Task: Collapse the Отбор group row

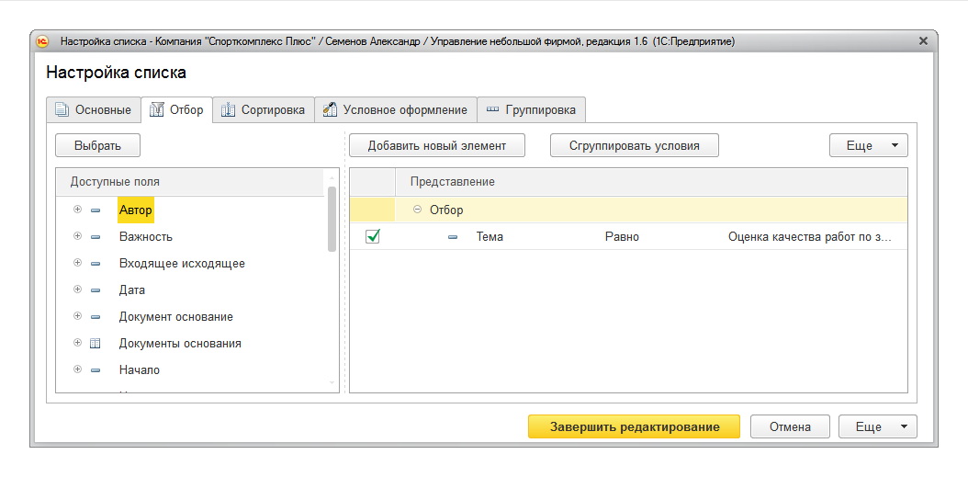Action: 418,210
